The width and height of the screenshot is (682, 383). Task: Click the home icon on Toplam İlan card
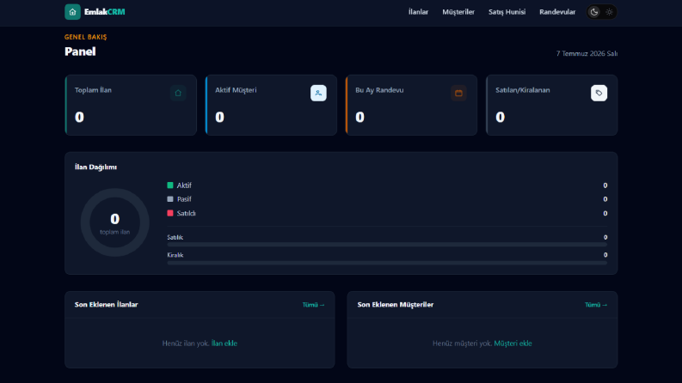[178, 93]
